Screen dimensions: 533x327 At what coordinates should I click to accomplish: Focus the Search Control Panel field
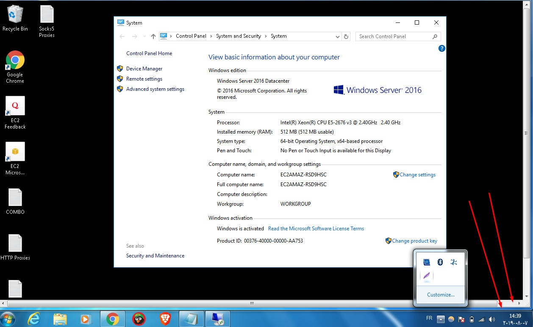(394, 36)
